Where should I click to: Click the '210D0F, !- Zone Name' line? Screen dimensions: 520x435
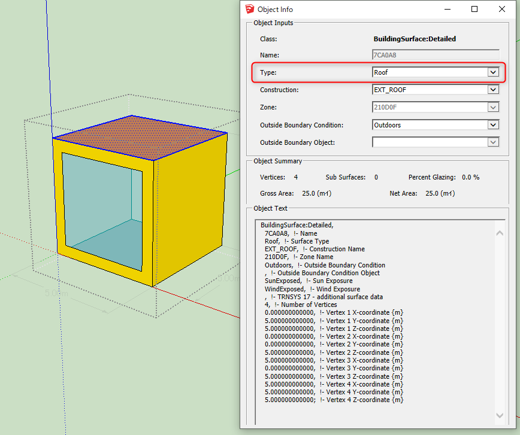pyautogui.click(x=299, y=257)
